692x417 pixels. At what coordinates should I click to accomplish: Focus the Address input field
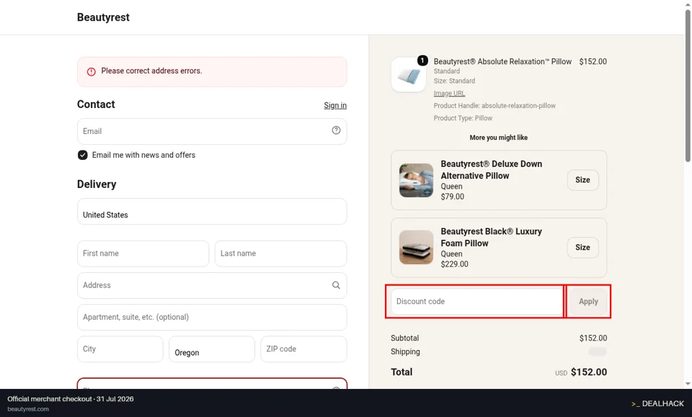212,285
